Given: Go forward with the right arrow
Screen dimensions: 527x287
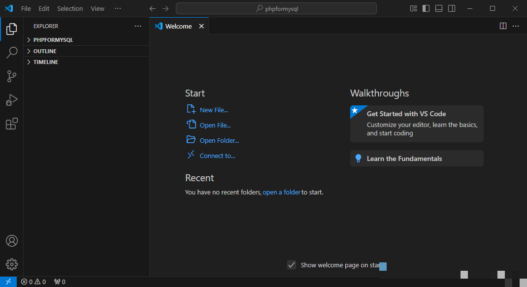Looking at the screenshot, I should click(165, 9).
